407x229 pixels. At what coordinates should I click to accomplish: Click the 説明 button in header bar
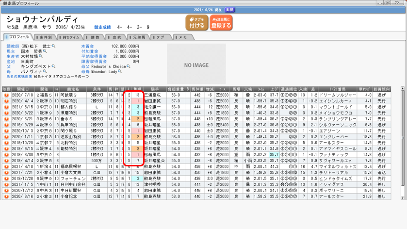[x=230, y=10]
